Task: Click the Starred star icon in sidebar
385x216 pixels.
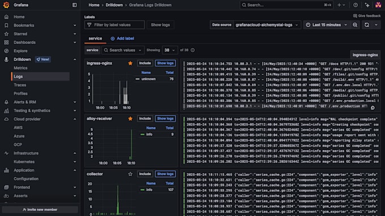Action: (x=6, y=34)
